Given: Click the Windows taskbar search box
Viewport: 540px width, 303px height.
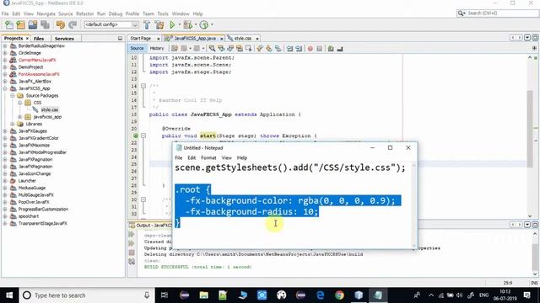Looking at the screenshot, I should pyautogui.click(x=87, y=295).
